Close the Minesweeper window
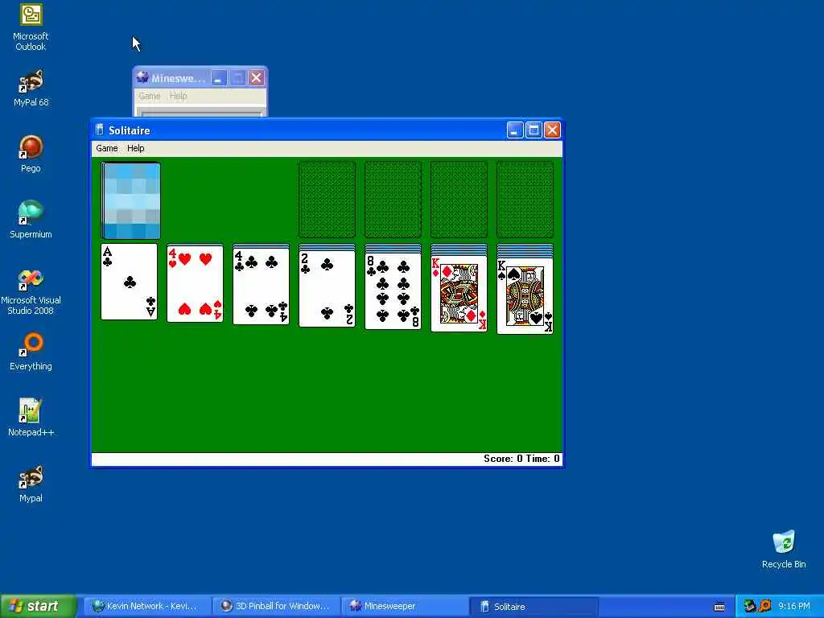The width and height of the screenshot is (824, 618). pos(257,78)
